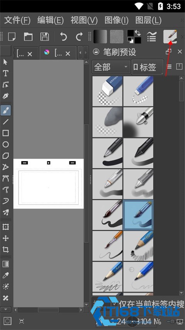The height and width of the screenshot is (330, 185).
Task: Select the Text tool in the toolbox
Action: (5, 73)
